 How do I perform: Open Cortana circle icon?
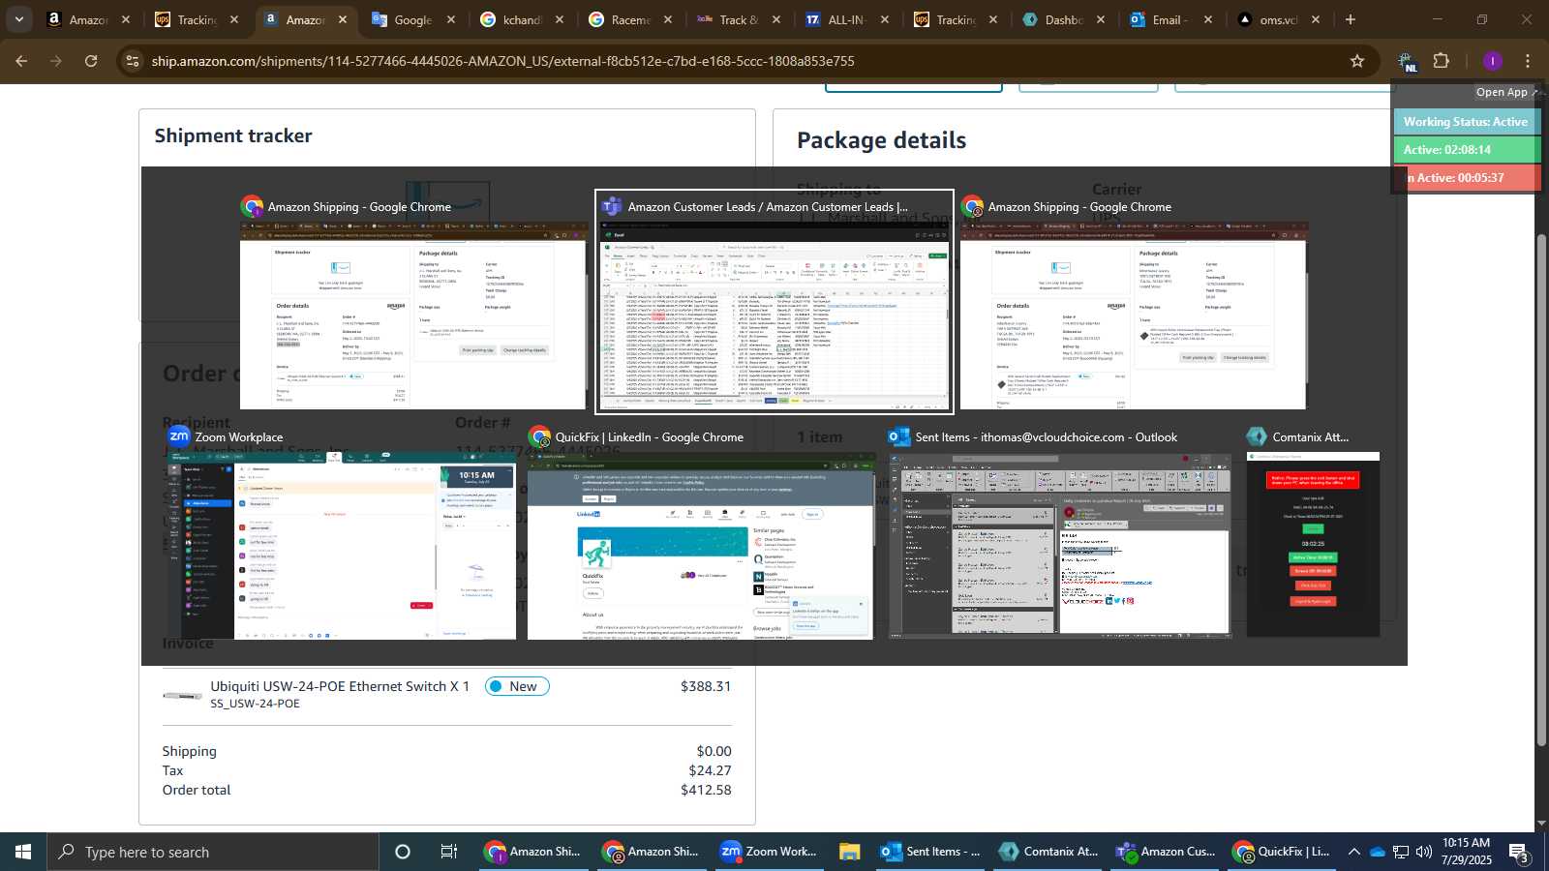[x=403, y=852]
